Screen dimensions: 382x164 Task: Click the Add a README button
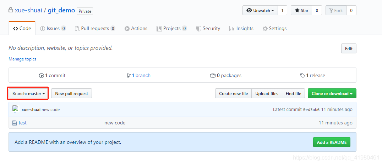point(332,142)
